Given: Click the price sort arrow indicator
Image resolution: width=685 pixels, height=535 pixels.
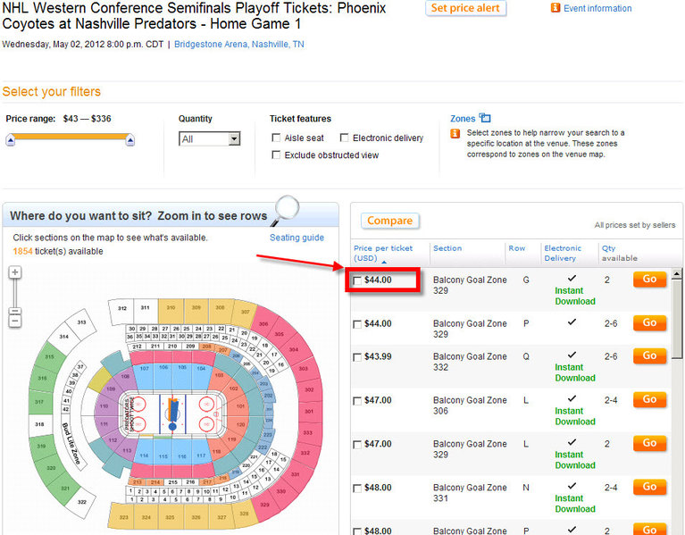Looking at the screenshot, I should click(384, 262).
